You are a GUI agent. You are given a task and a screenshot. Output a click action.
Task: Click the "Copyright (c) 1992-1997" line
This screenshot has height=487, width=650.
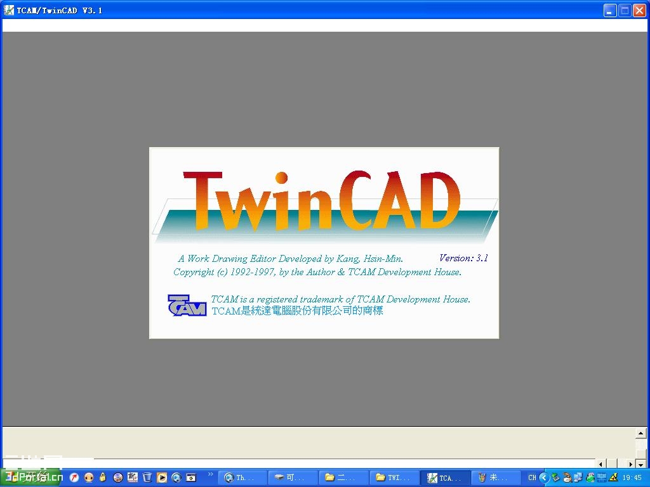[317, 272]
